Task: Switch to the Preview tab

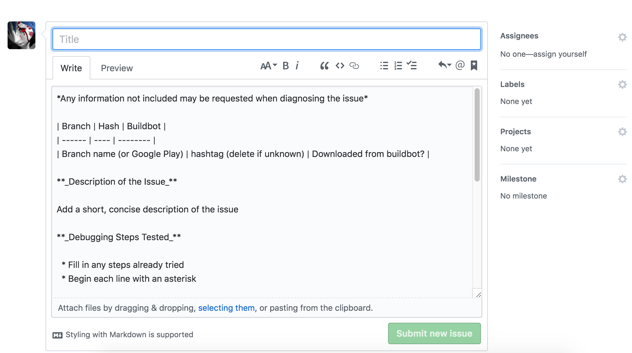Action: 117,68
